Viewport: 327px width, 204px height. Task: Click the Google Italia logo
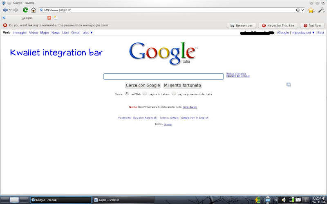point(163,53)
